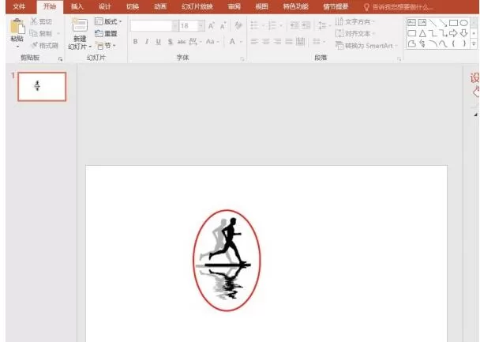Open the line spacing dropdown
480x342 pixels.
324,25
